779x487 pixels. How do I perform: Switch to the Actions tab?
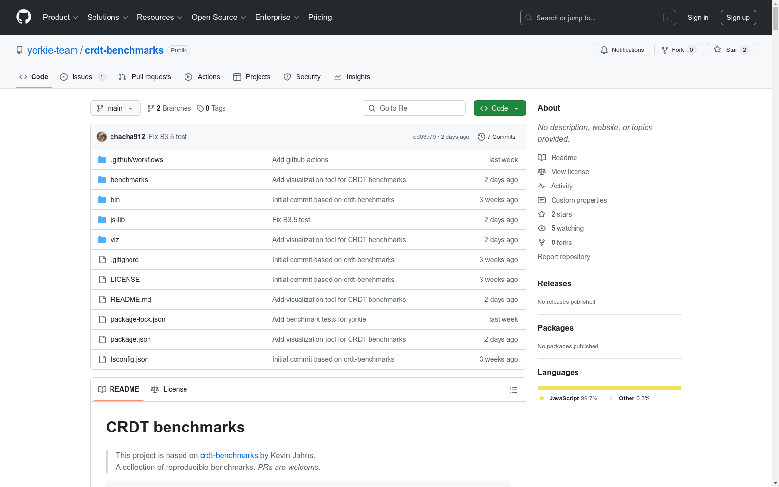coord(202,77)
